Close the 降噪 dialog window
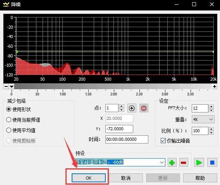 coord(212,4)
